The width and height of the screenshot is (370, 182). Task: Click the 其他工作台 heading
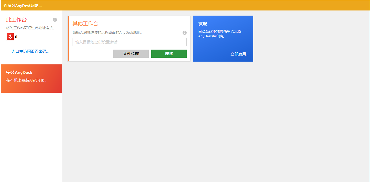pos(85,24)
